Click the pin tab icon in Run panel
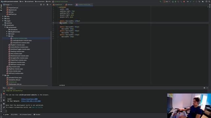Viewport: 211px width, 118px height. pos(4,107)
